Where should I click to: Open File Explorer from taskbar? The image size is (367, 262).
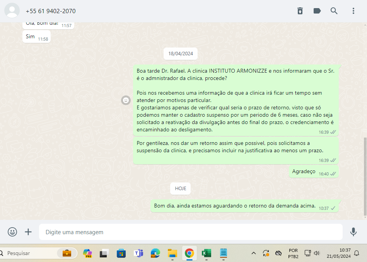point(172,253)
